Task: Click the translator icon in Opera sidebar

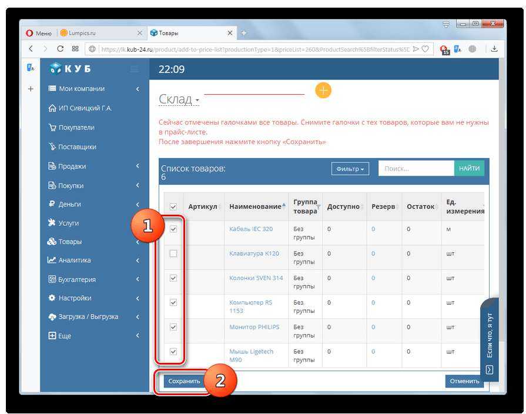Action: (31, 68)
